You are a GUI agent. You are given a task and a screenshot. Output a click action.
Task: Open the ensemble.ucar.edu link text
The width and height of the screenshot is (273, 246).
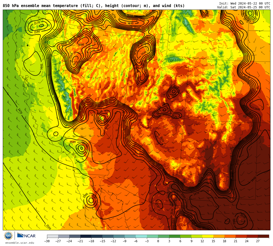(20, 243)
